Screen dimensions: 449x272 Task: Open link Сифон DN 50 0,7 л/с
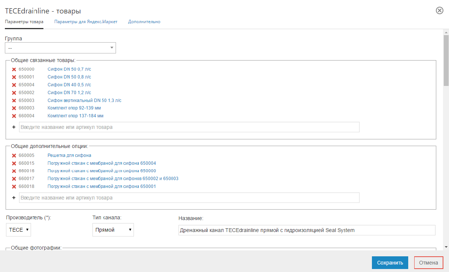pos(69,69)
